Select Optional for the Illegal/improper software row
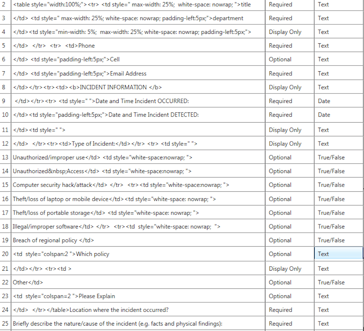The height and width of the screenshot is (331, 364). (x=289, y=226)
